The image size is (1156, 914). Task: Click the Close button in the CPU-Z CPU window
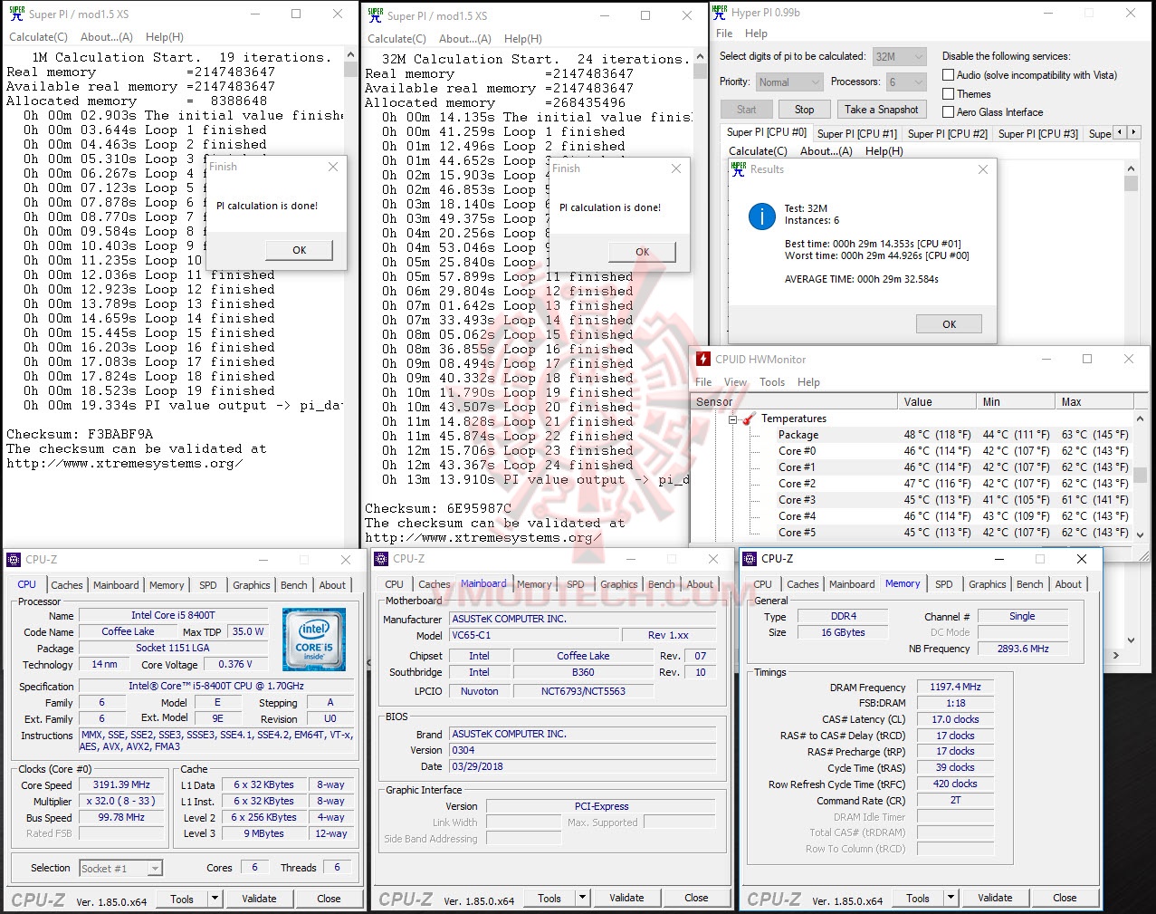click(x=329, y=899)
